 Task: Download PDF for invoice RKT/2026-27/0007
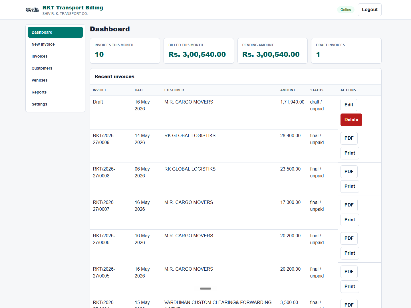point(349,205)
